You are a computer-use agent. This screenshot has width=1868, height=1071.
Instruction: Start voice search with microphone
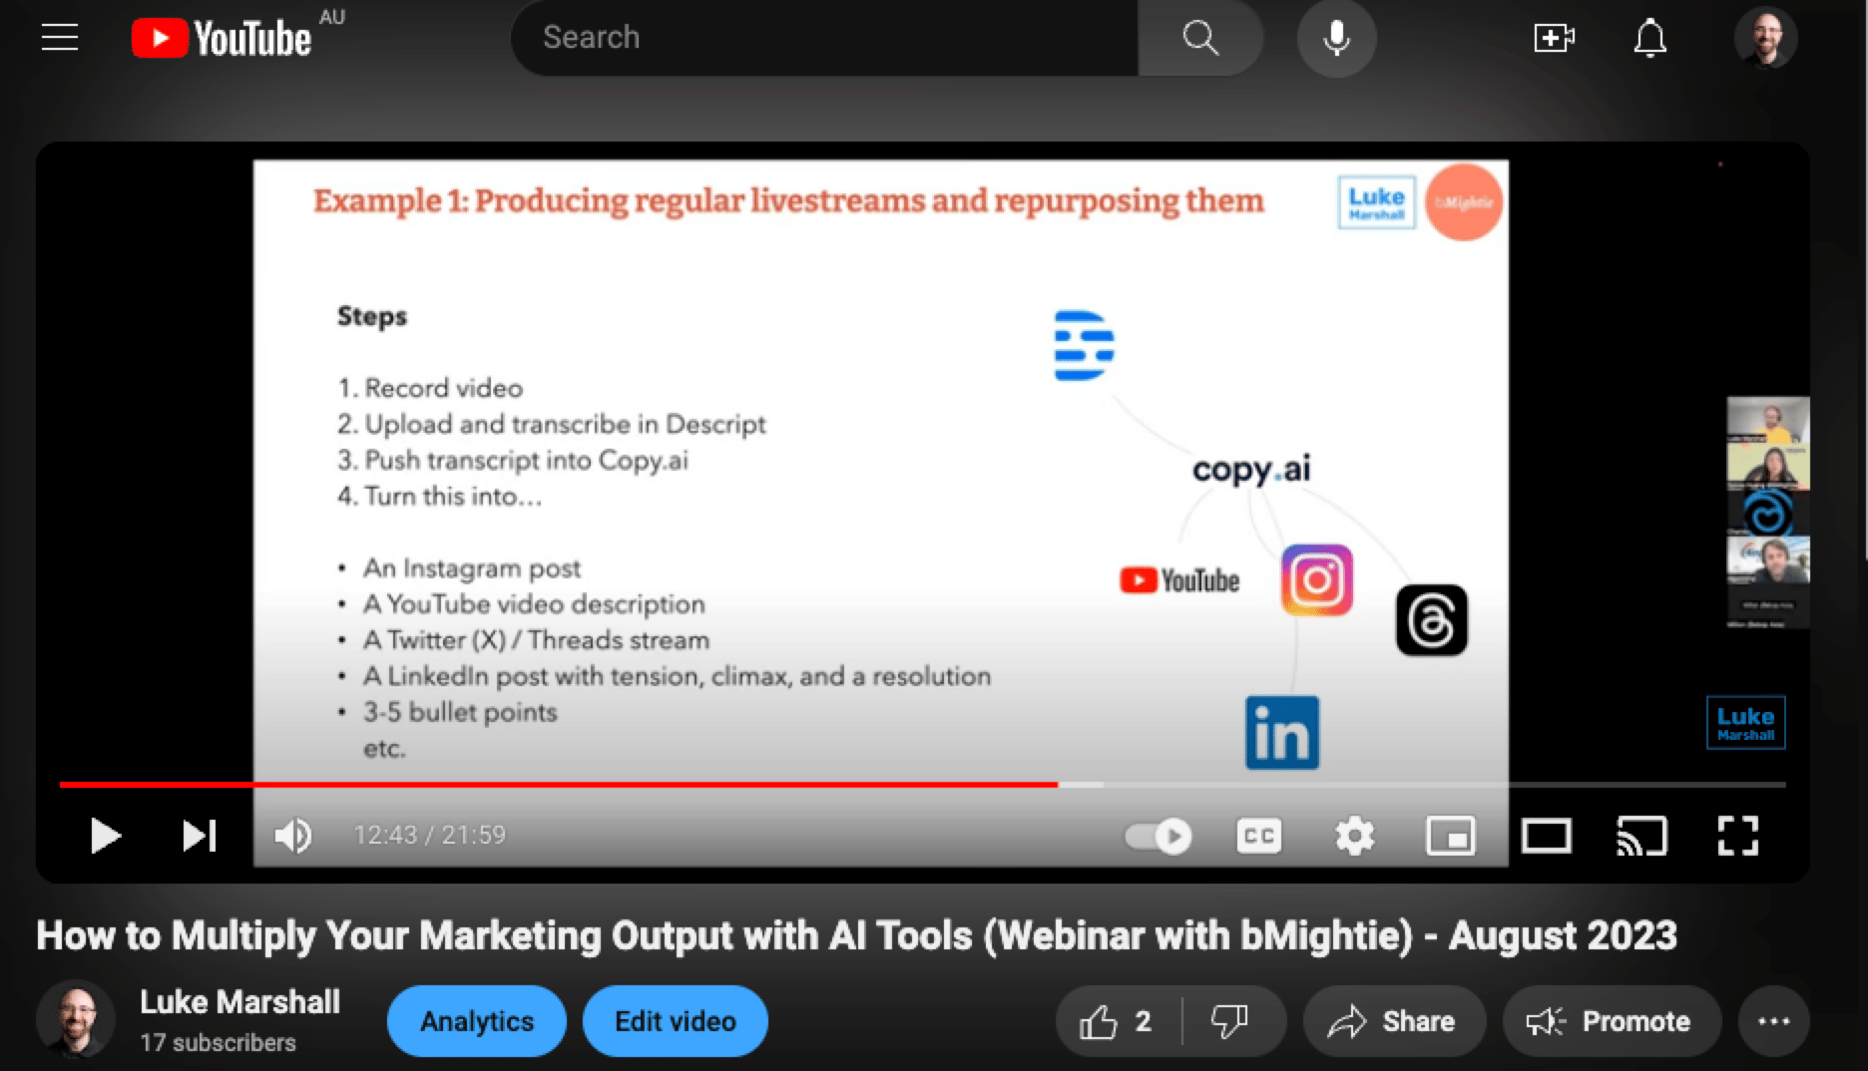click(x=1336, y=38)
